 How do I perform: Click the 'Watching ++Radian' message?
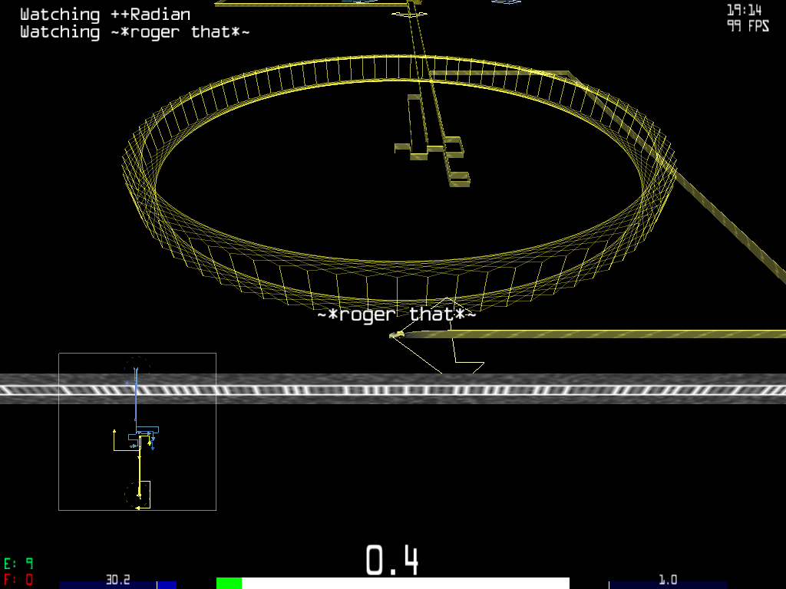coord(105,14)
